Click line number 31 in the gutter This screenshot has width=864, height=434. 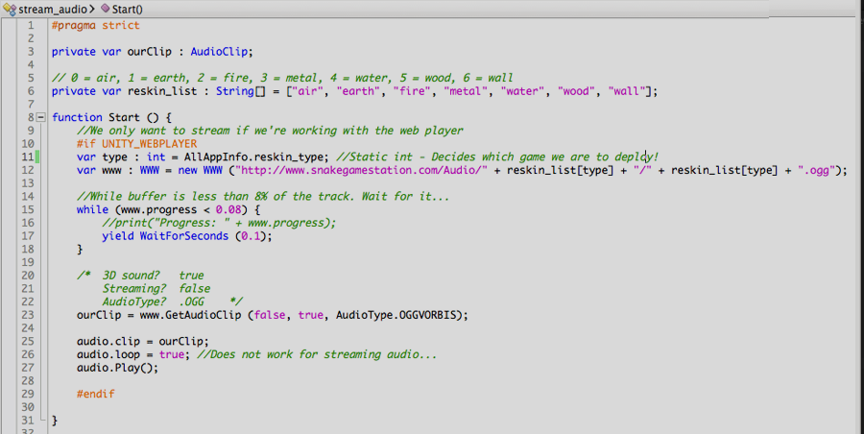pos(26,420)
